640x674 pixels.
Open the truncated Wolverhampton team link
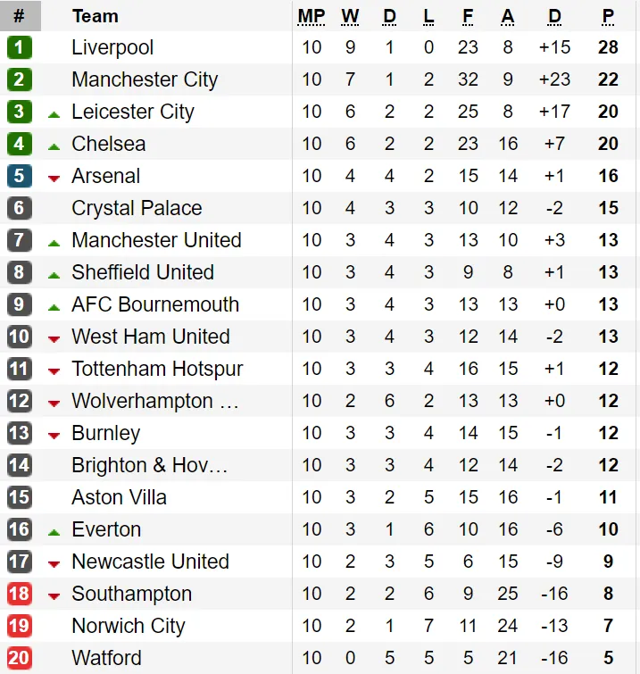(x=154, y=401)
